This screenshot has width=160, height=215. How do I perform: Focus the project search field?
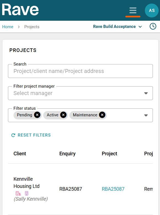80,71
